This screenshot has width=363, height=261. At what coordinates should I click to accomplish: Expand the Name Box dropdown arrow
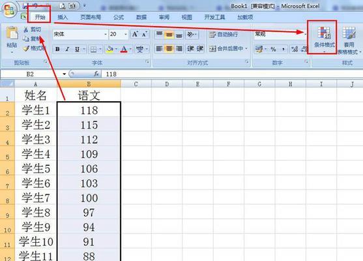click(64, 74)
